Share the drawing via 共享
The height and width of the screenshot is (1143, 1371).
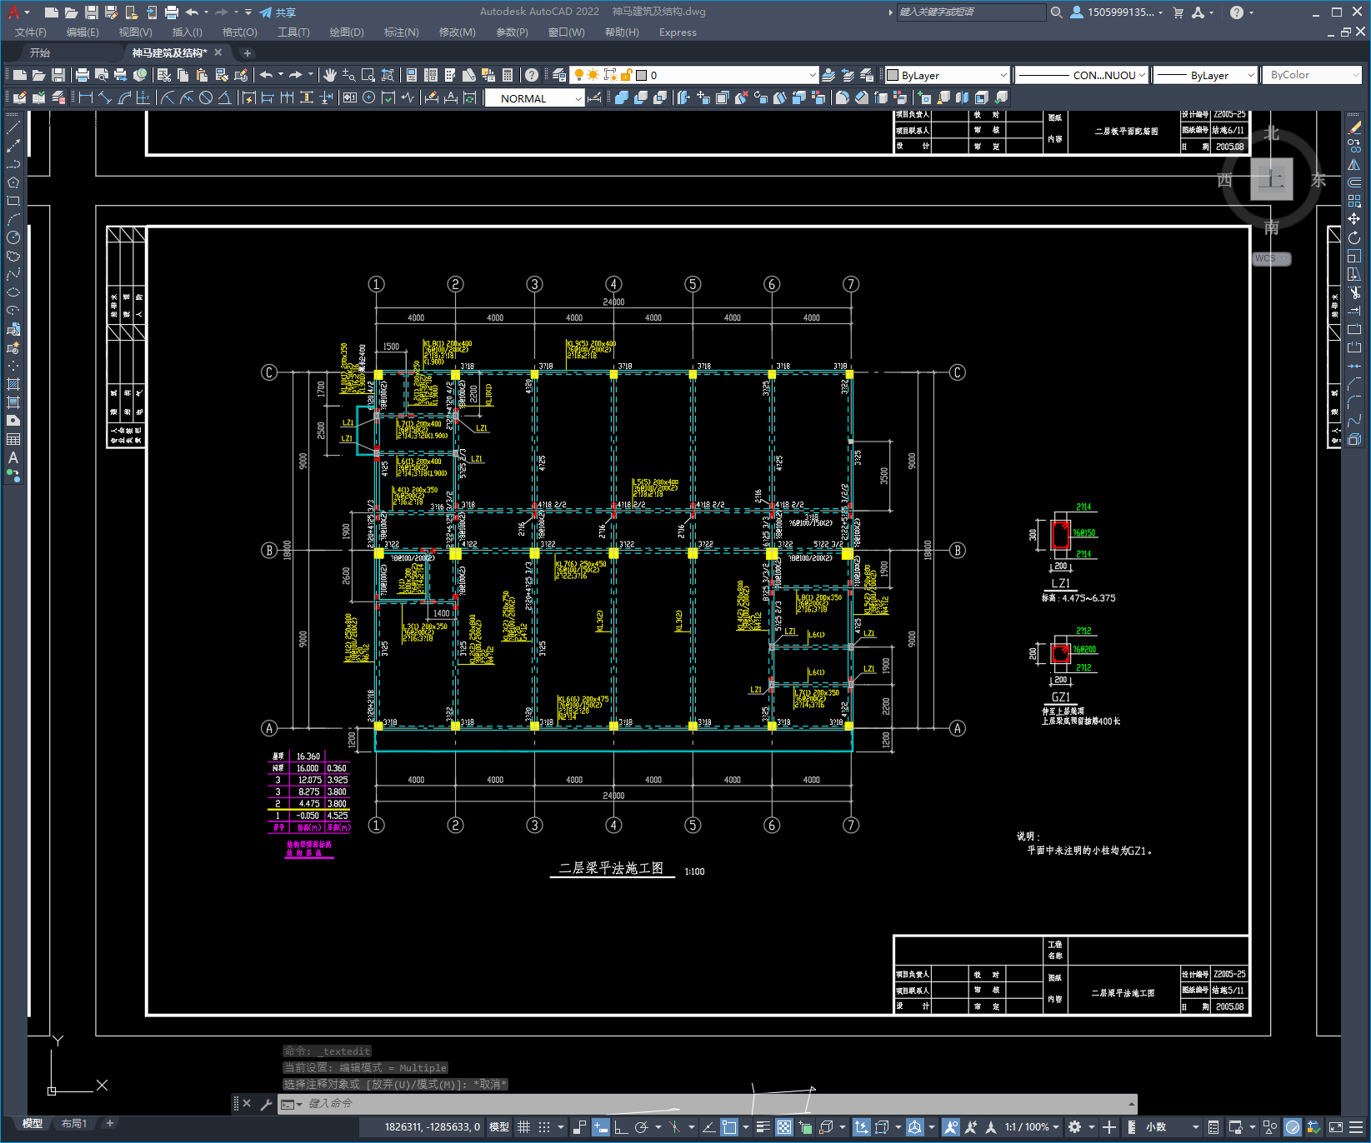[278, 12]
